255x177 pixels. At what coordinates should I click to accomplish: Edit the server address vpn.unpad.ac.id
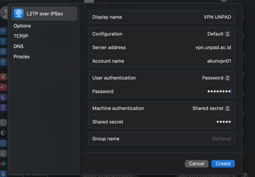pyautogui.click(x=213, y=47)
